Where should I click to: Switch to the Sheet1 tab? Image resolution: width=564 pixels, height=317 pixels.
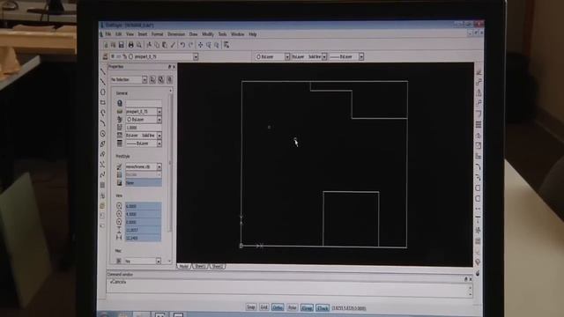click(200, 266)
